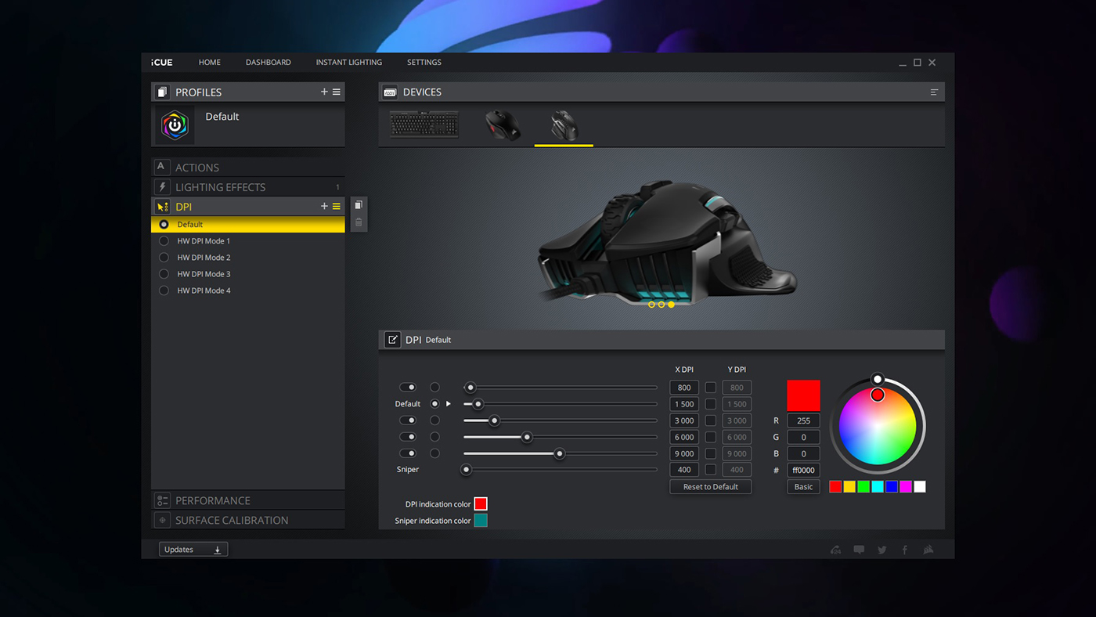The height and width of the screenshot is (617, 1096).
Task: Add a new profile with plus icon
Action: click(324, 92)
